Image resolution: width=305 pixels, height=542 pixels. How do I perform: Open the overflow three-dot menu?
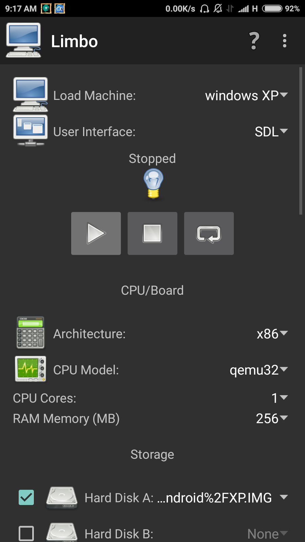[x=285, y=41]
